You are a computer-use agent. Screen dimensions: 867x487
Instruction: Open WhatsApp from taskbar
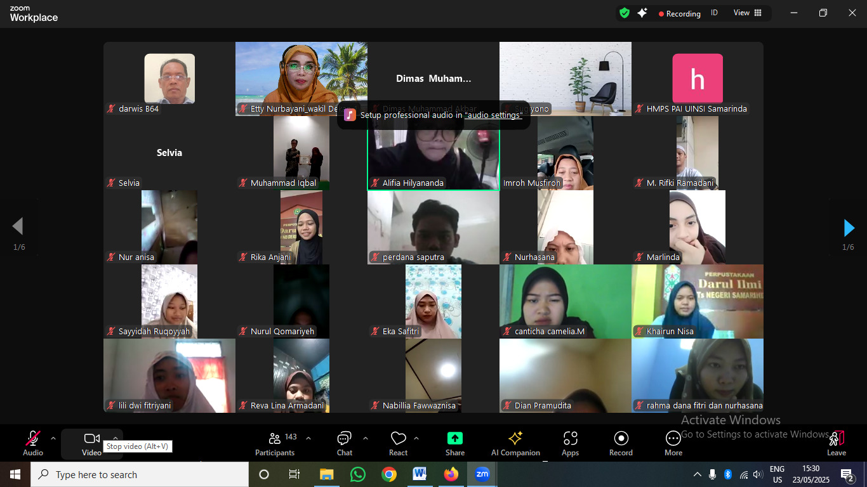tap(358, 474)
